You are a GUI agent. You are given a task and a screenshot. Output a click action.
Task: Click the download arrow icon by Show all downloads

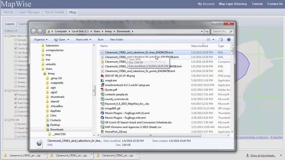tap(248, 155)
